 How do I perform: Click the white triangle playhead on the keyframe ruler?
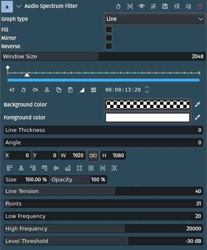pos(27,74)
